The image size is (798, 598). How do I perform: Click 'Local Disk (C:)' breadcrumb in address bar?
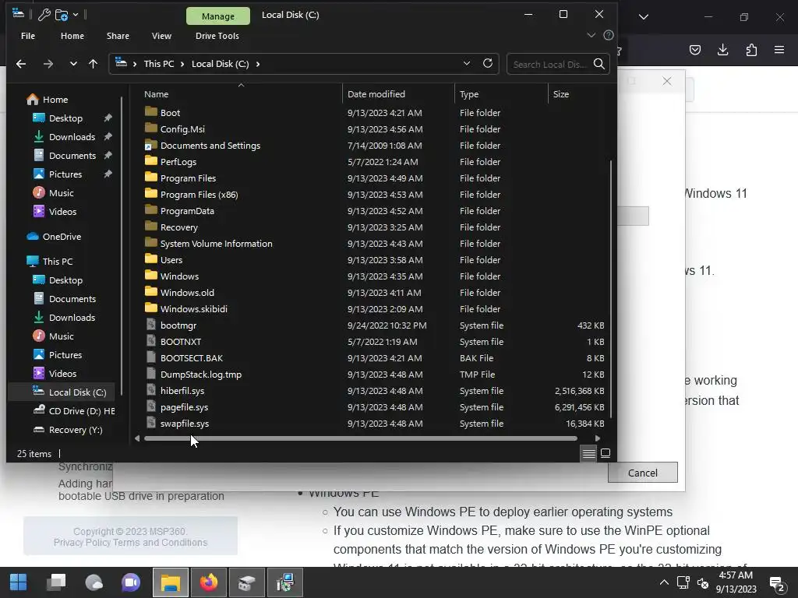coord(220,64)
